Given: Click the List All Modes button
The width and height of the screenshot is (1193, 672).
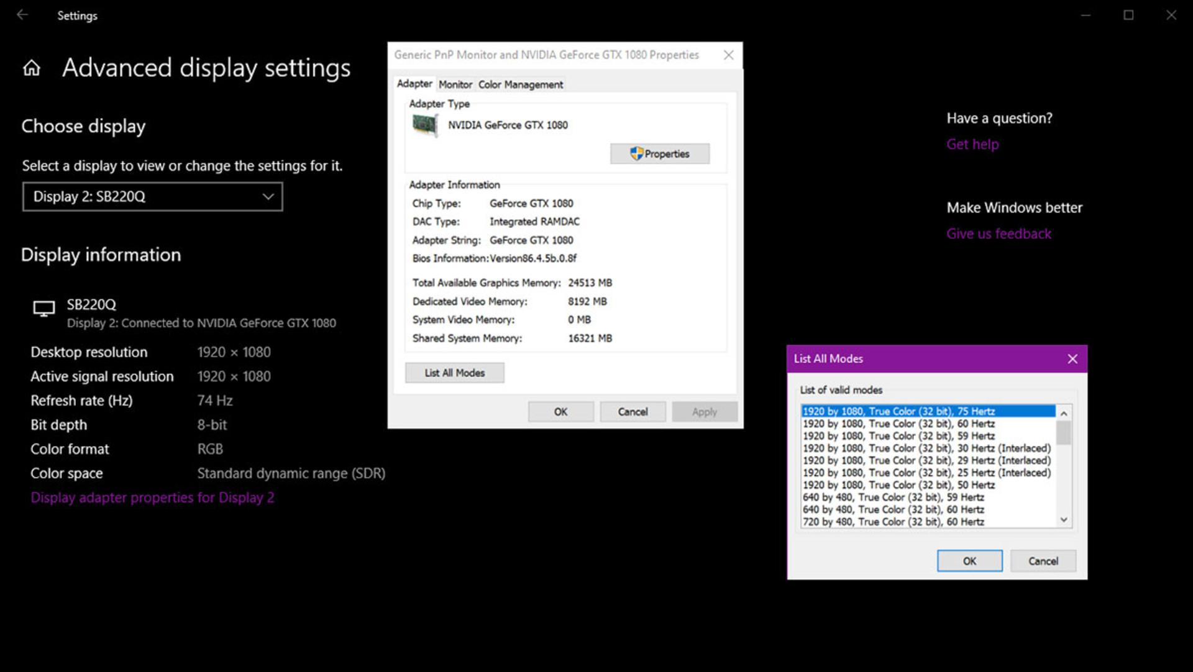Looking at the screenshot, I should [455, 373].
